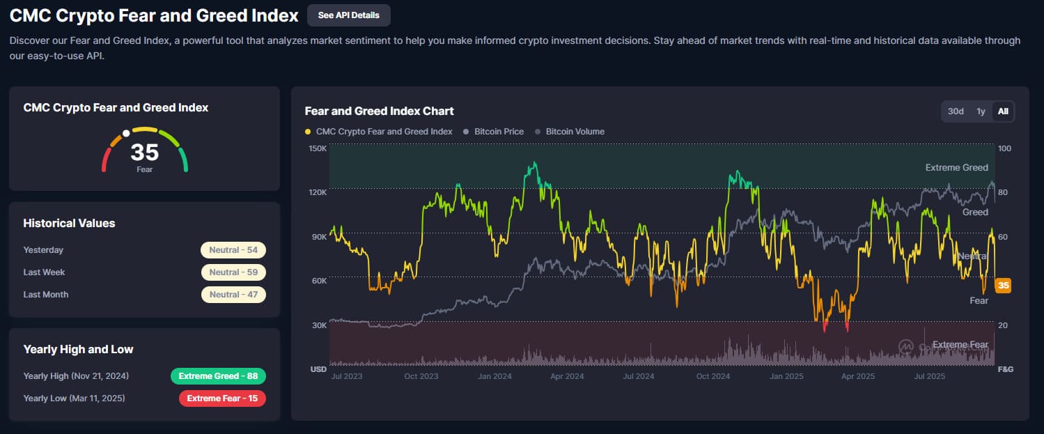Screen dimensions: 1044x434
Task: Click the white gauge needle indicator dot
Action: (126, 133)
